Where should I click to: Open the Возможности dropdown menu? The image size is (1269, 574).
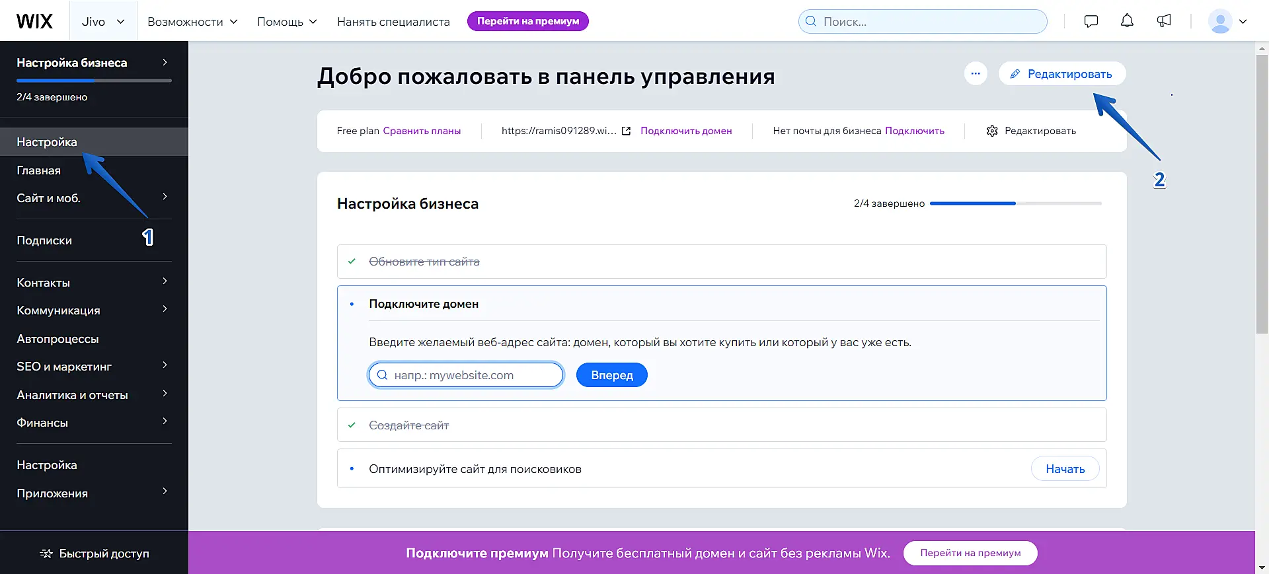pos(192,21)
